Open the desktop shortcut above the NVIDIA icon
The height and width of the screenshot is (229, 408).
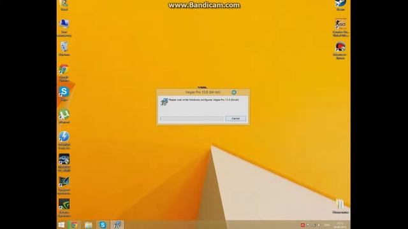64,186
